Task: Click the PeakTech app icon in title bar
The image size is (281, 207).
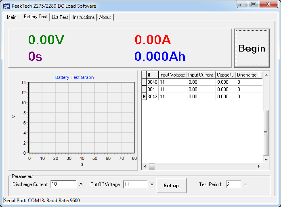Action: coord(6,6)
